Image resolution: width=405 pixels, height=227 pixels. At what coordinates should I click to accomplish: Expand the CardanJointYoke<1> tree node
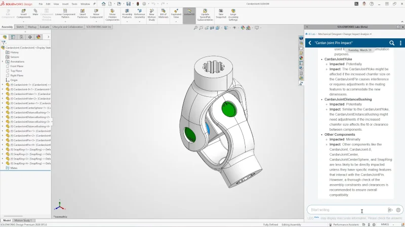(x=3, y=94)
